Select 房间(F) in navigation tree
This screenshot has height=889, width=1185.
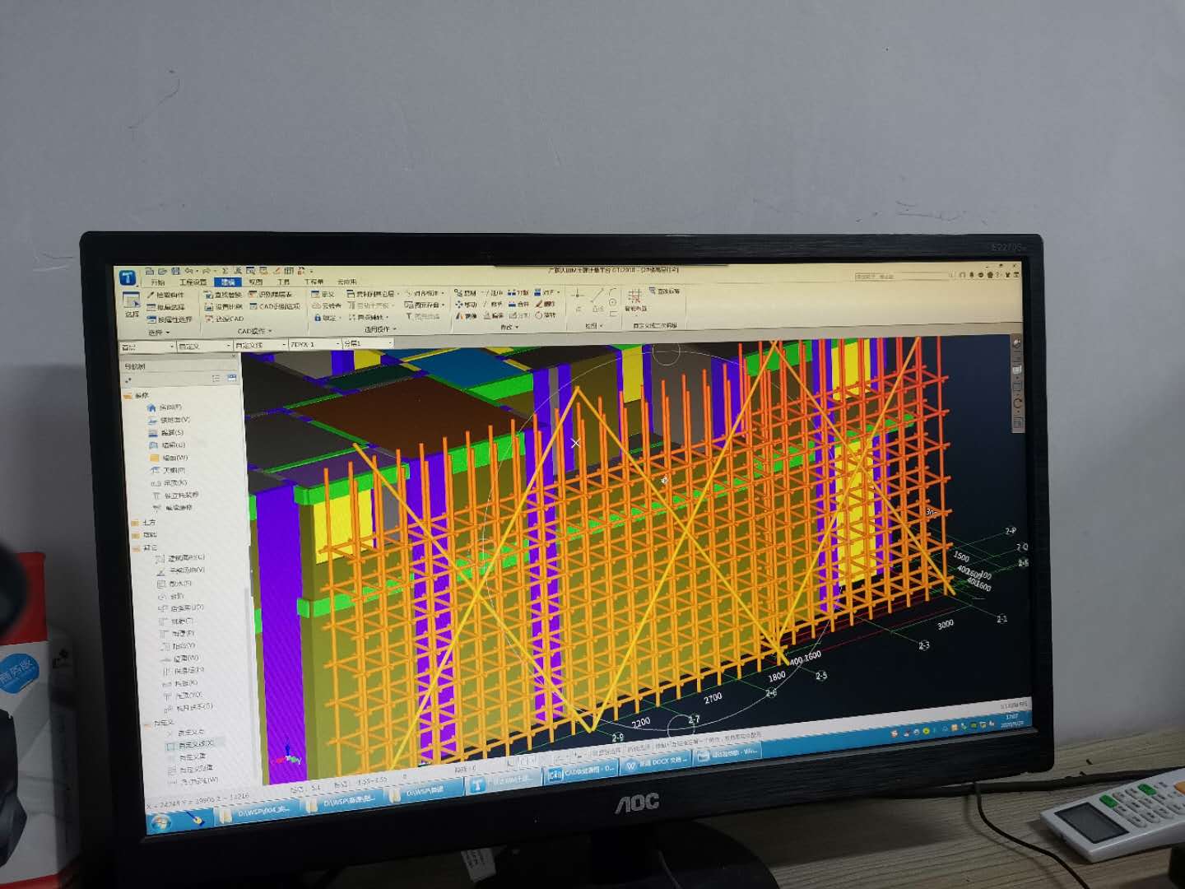pyautogui.click(x=165, y=407)
